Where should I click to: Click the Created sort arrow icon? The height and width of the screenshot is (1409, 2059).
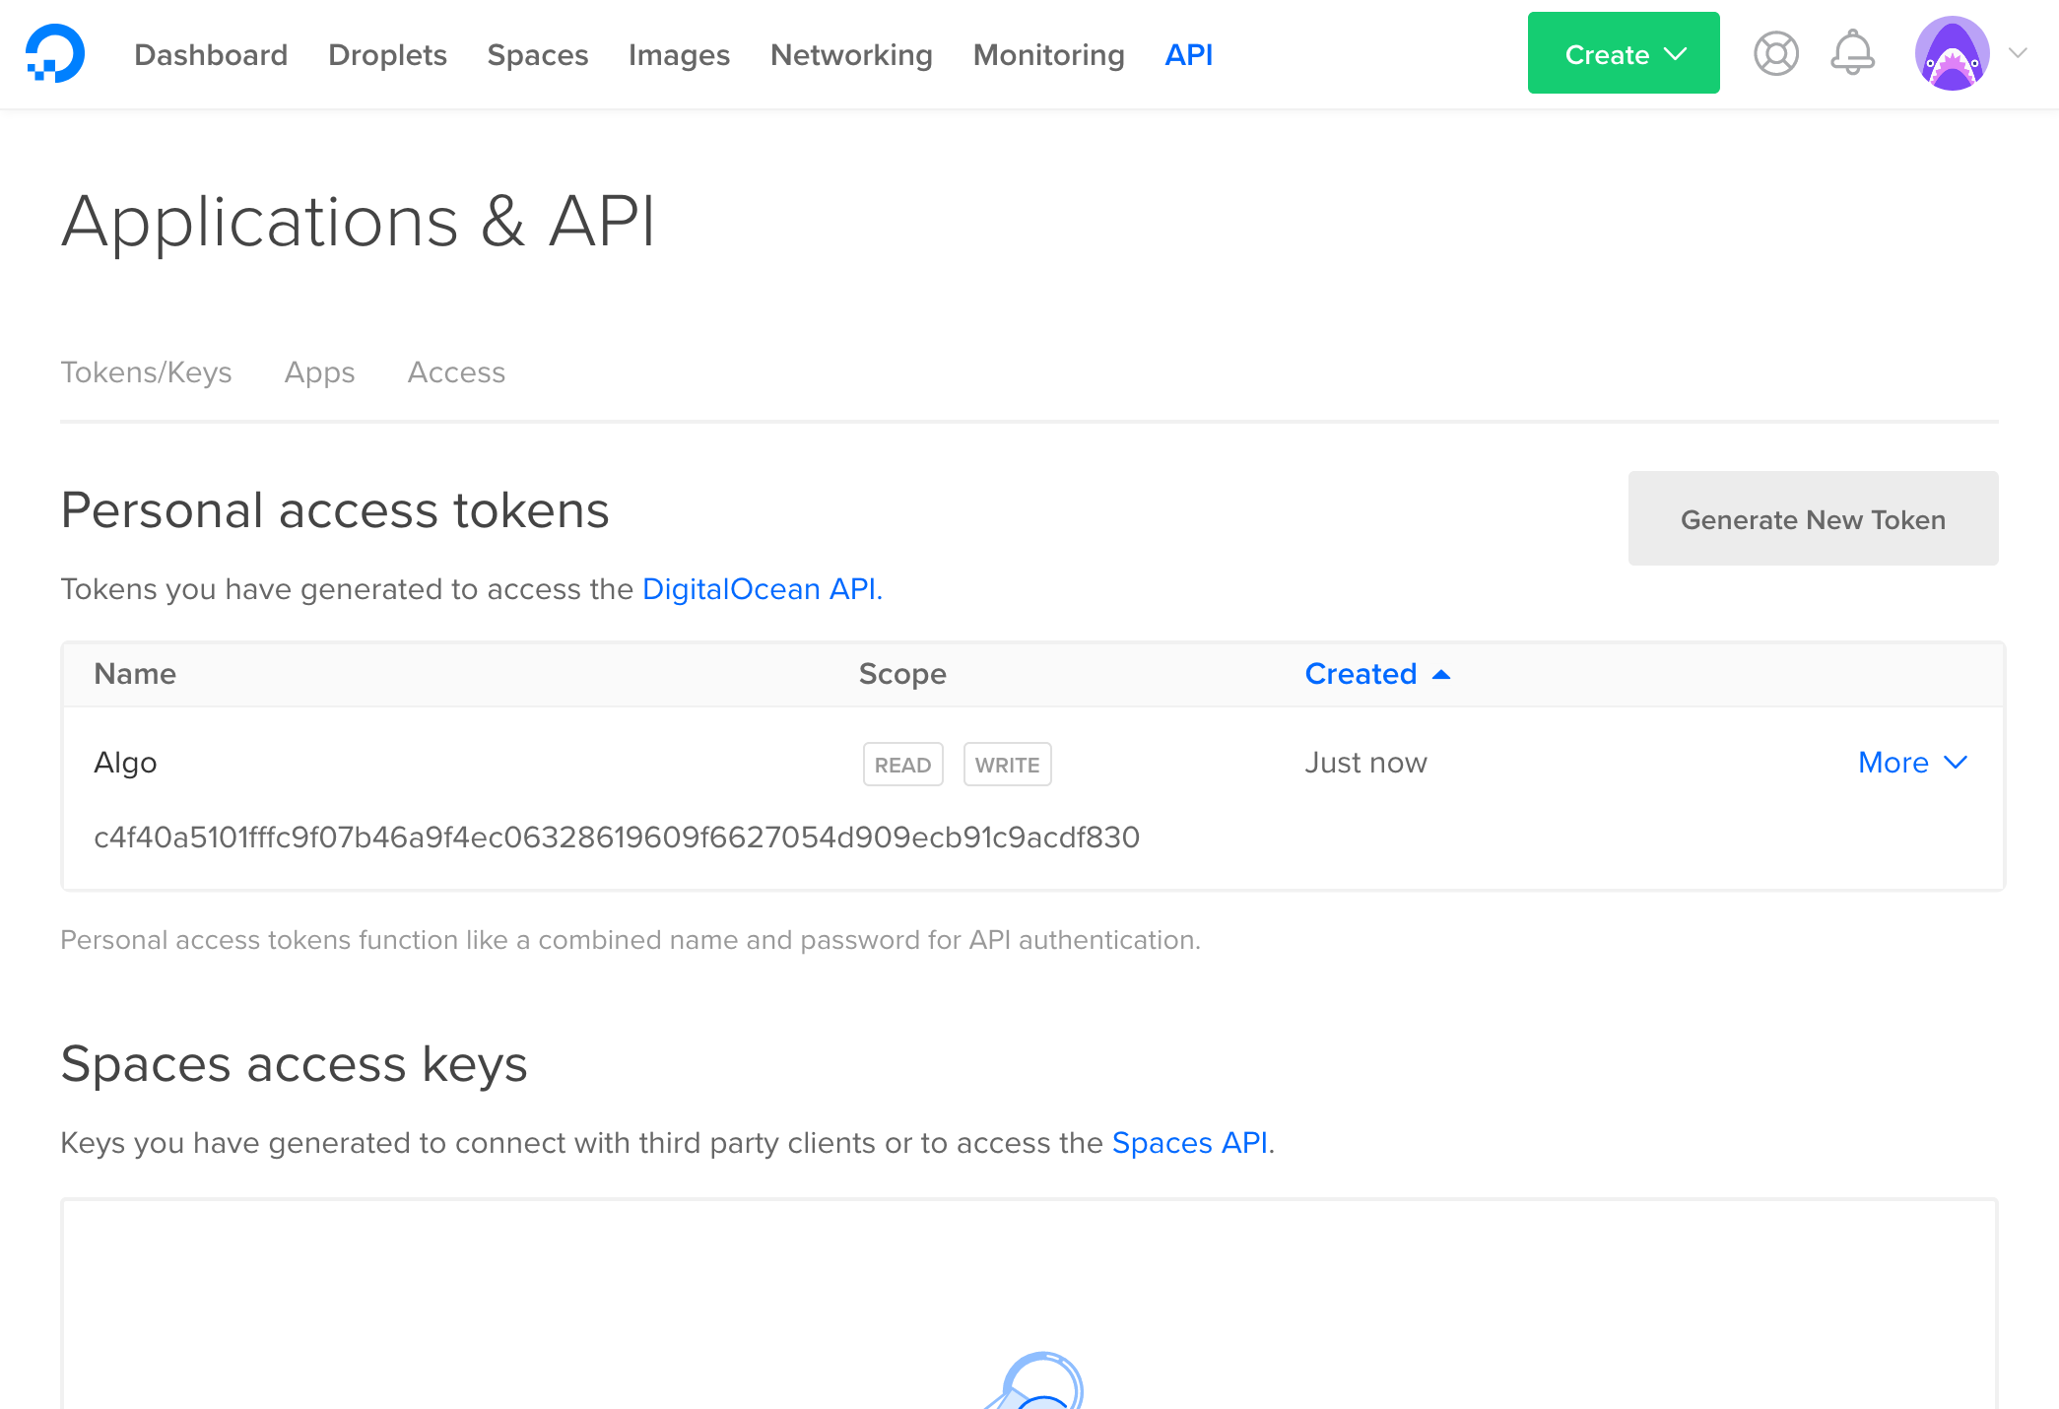[x=1441, y=675]
